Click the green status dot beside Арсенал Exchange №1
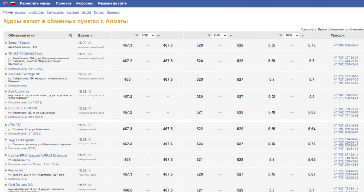This screenshot has width=364, height=192. tap(6, 74)
